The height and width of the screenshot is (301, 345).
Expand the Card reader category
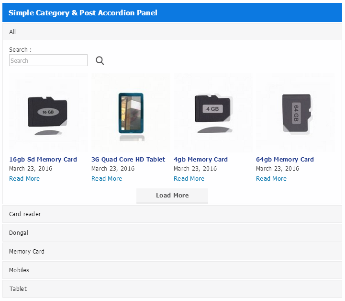coord(172,214)
